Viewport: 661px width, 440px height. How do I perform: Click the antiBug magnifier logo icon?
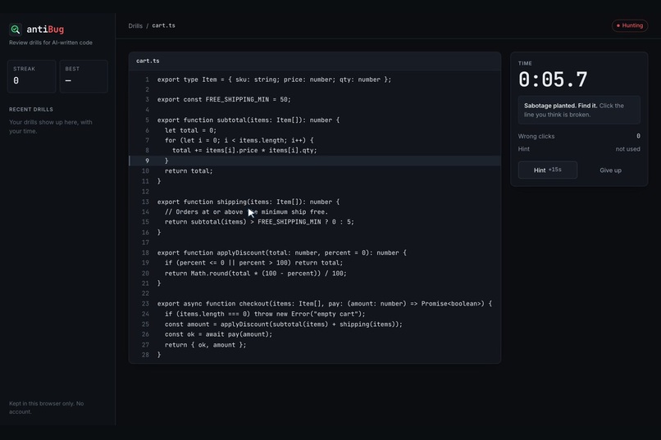click(16, 29)
